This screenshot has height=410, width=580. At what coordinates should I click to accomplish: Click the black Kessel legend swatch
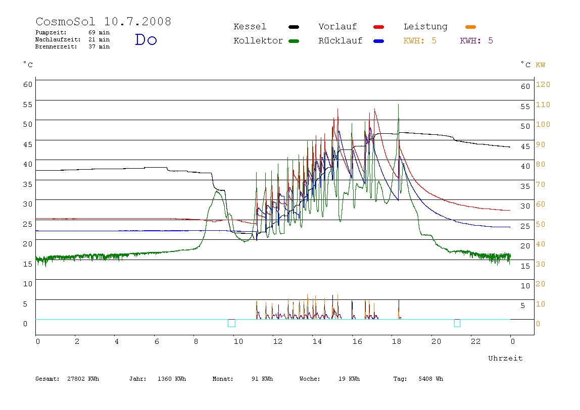coord(294,27)
